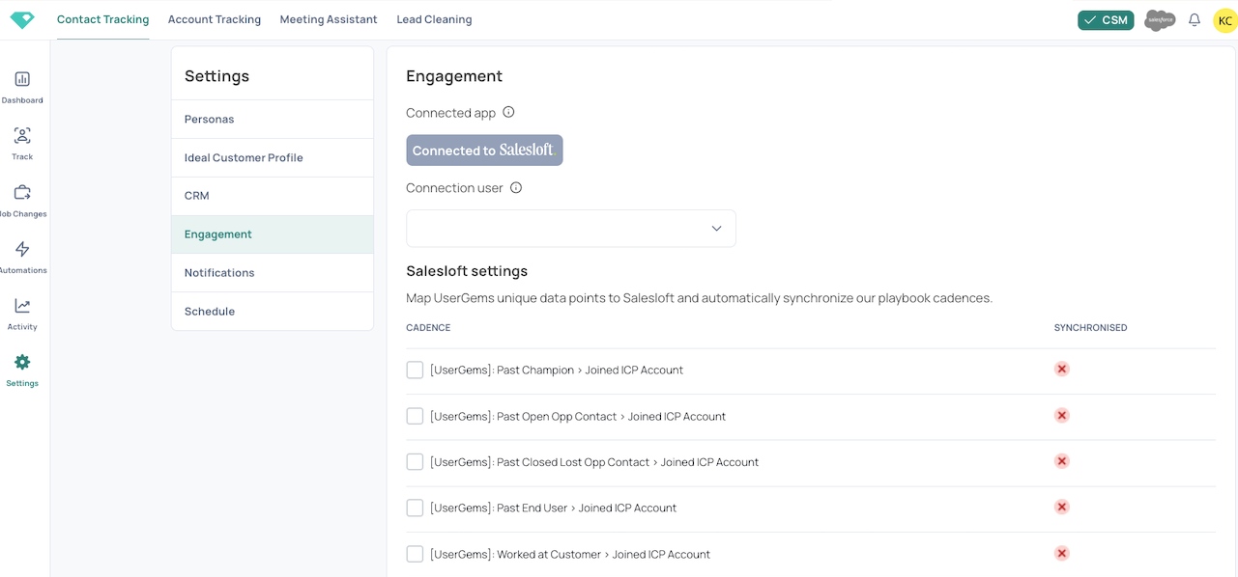Click the CADENCE column header
This screenshot has width=1238, height=577.
(x=428, y=328)
